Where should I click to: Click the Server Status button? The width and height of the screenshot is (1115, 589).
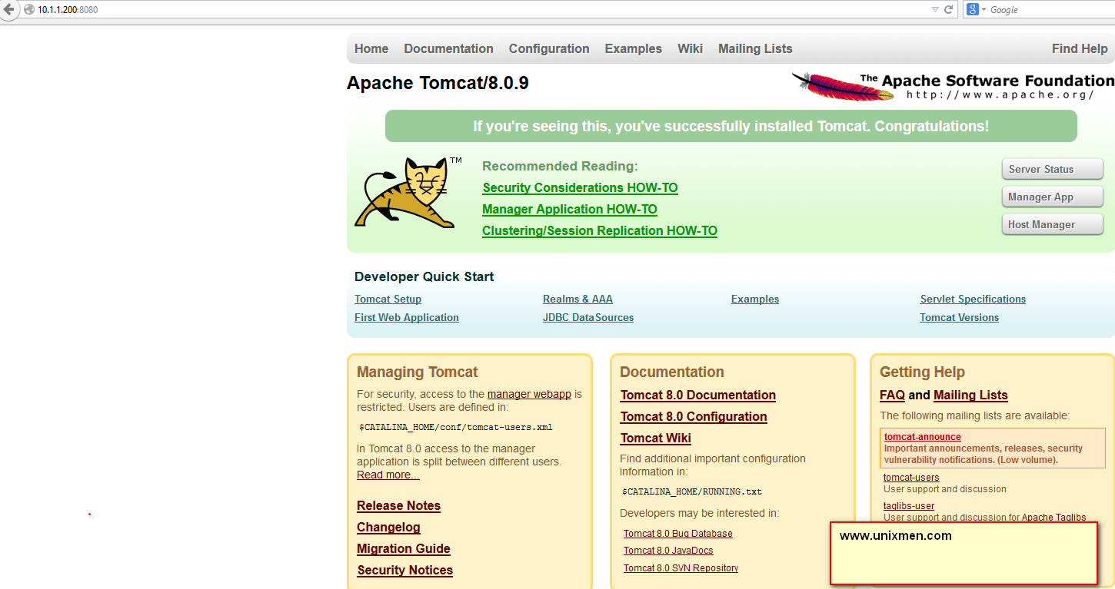pos(1052,169)
